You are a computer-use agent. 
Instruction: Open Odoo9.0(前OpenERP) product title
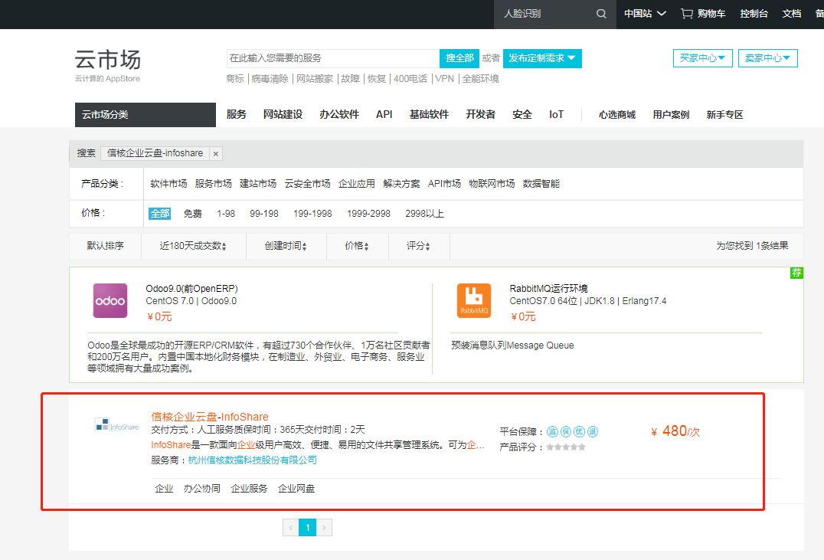(x=191, y=289)
